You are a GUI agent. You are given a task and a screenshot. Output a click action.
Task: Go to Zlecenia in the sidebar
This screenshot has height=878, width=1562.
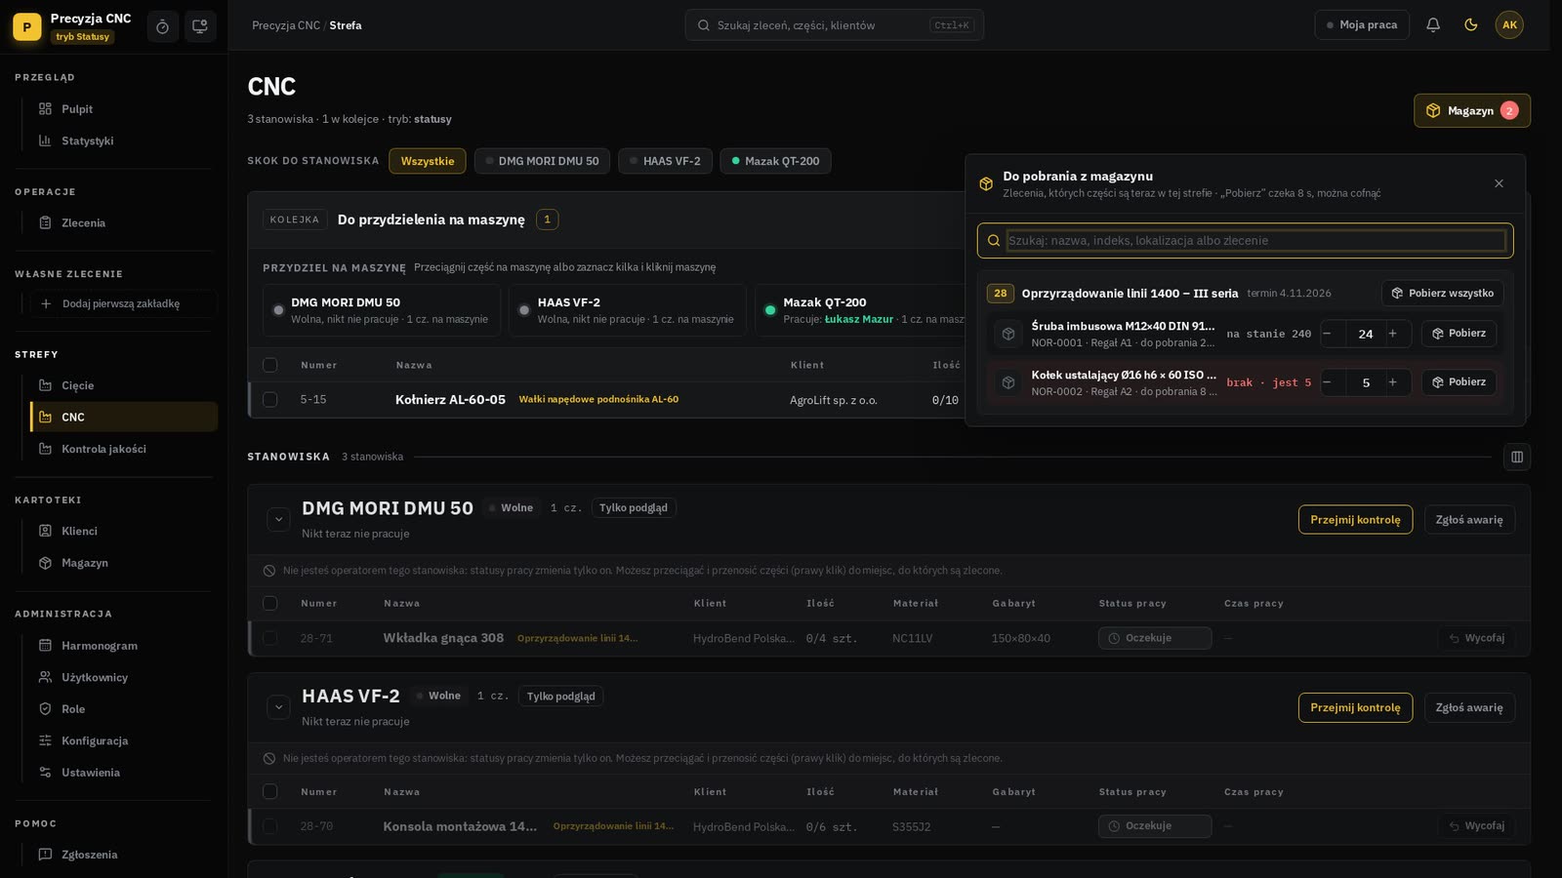pyautogui.click(x=124, y=223)
